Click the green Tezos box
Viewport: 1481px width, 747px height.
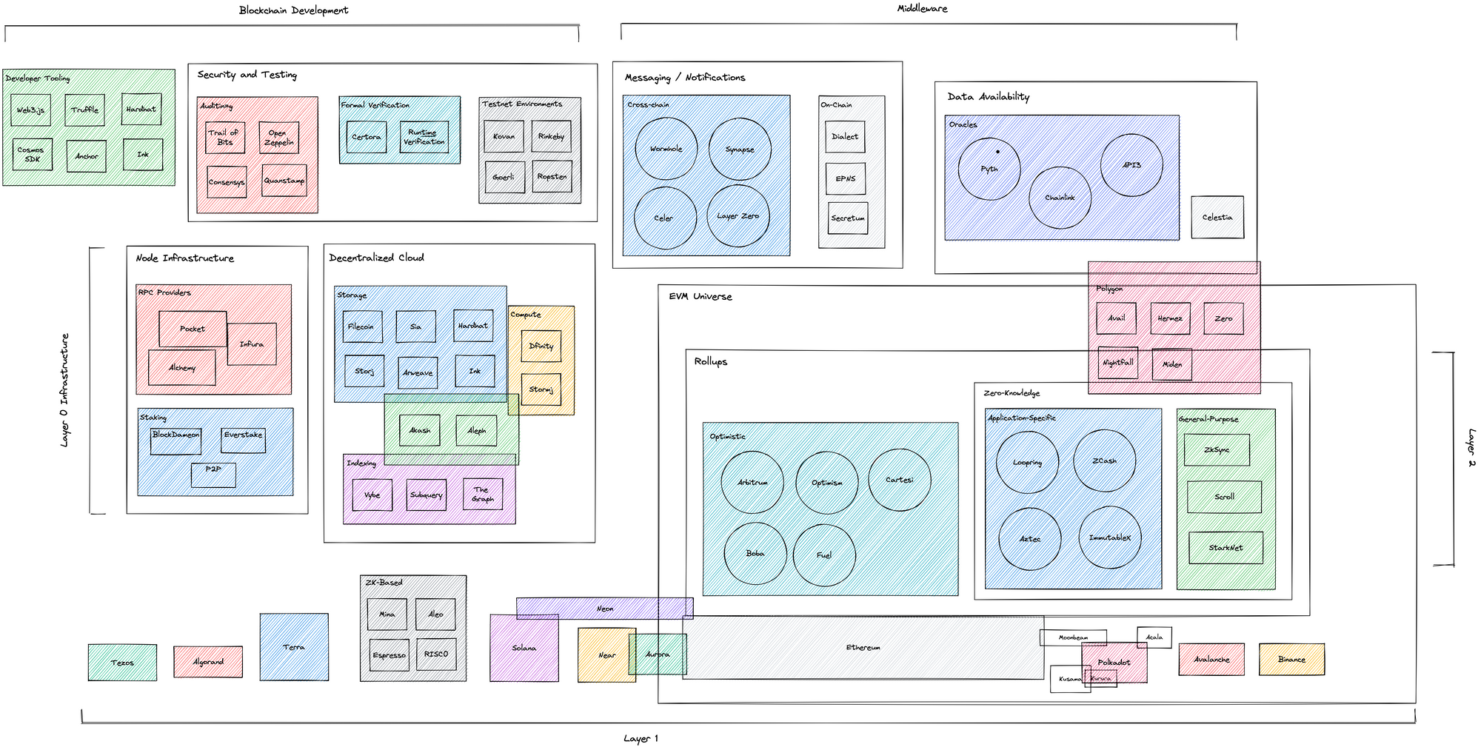(x=122, y=663)
